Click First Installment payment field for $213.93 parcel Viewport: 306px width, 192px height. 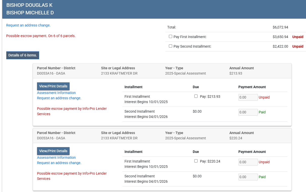(x=248, y=97)
